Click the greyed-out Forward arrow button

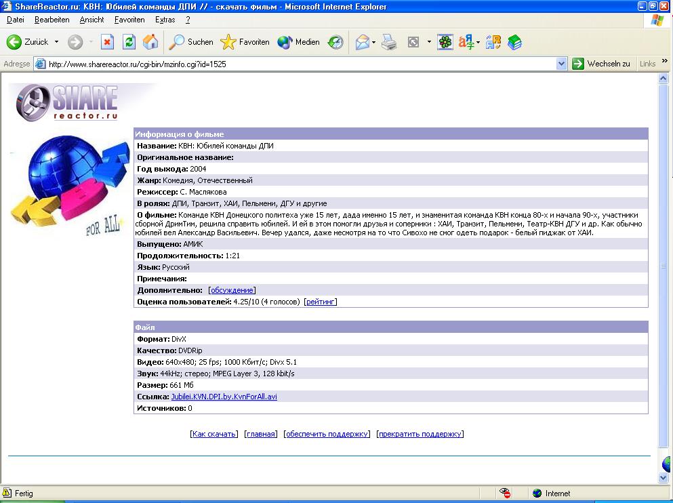pos(75,42)
